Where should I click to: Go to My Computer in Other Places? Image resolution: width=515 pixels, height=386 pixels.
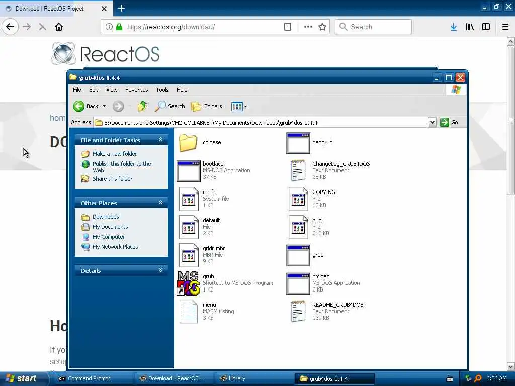pyautogui.click(x=109, y=237)
